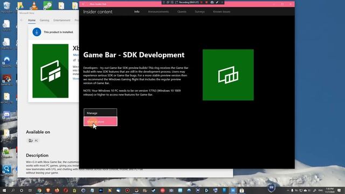Open Windows search from taskbar

coord(13,190)
